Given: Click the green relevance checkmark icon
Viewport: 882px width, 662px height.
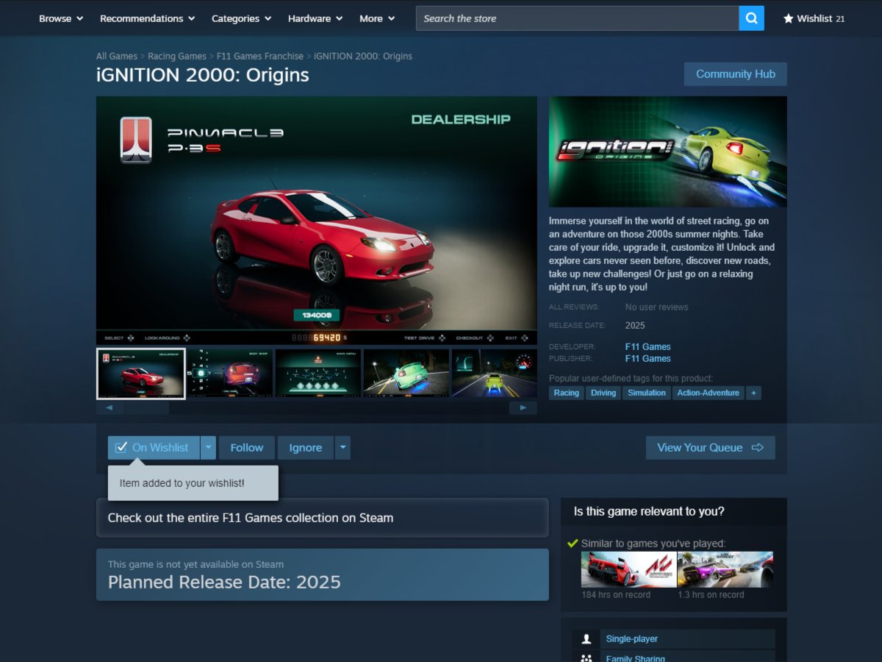Looking at the screenshot, I should coord(573,543).
